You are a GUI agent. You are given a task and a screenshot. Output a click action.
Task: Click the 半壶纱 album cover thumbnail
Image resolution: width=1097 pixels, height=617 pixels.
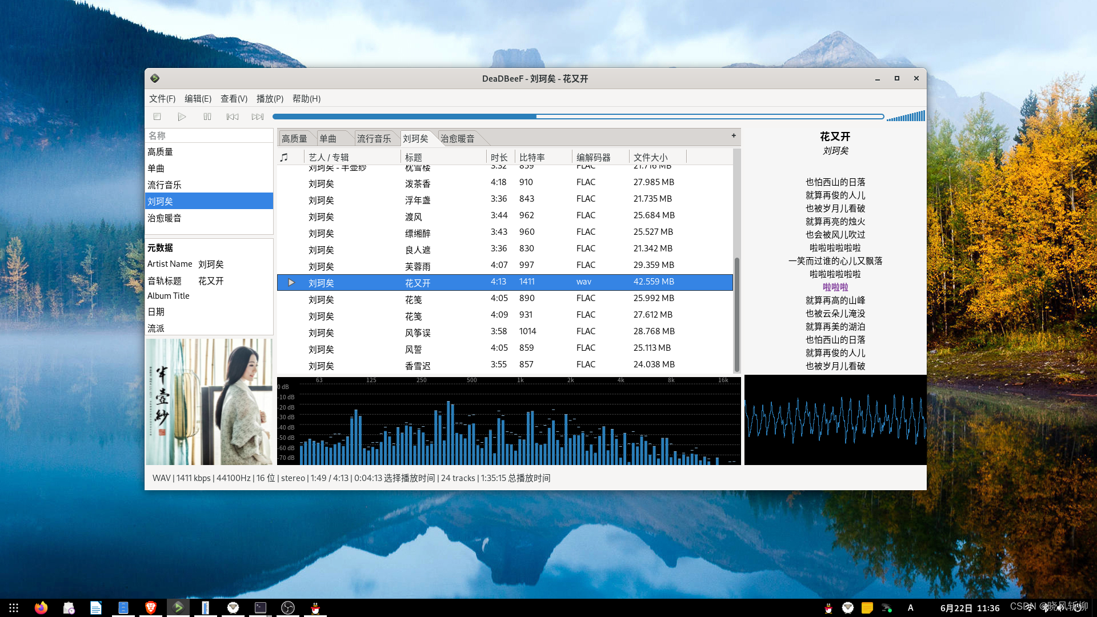pyautogui.click(x=209, y=402)
